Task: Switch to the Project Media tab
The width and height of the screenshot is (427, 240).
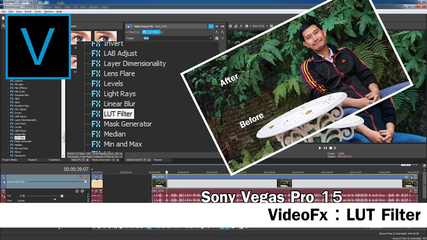Action: pyautogui.click(x=10, y=160)
